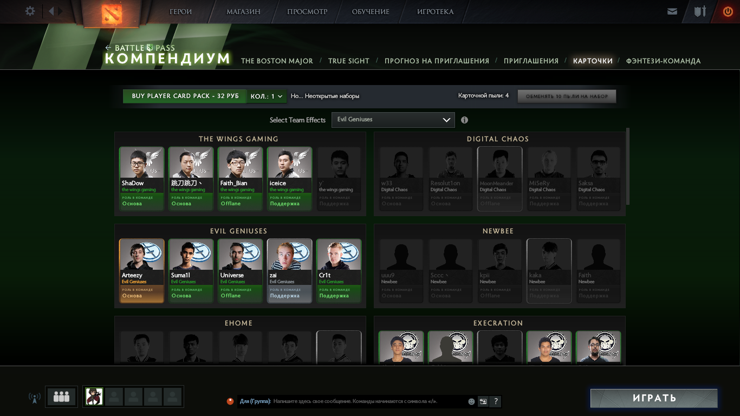Select the КАРТОЧКИ tab

coord(593,61)
